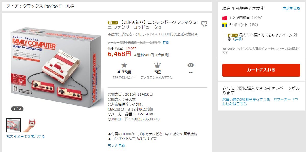Open 詳細 link next to list price

pos(166,43)
